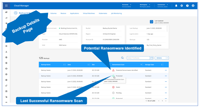This screenshot has height=110, width=201.
Task: Click the backups search magnifier icon
Action: point(122,58)
